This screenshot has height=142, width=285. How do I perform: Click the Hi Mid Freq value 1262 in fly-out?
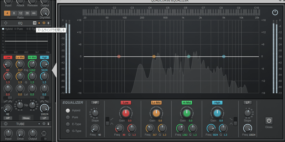point(186,135)
